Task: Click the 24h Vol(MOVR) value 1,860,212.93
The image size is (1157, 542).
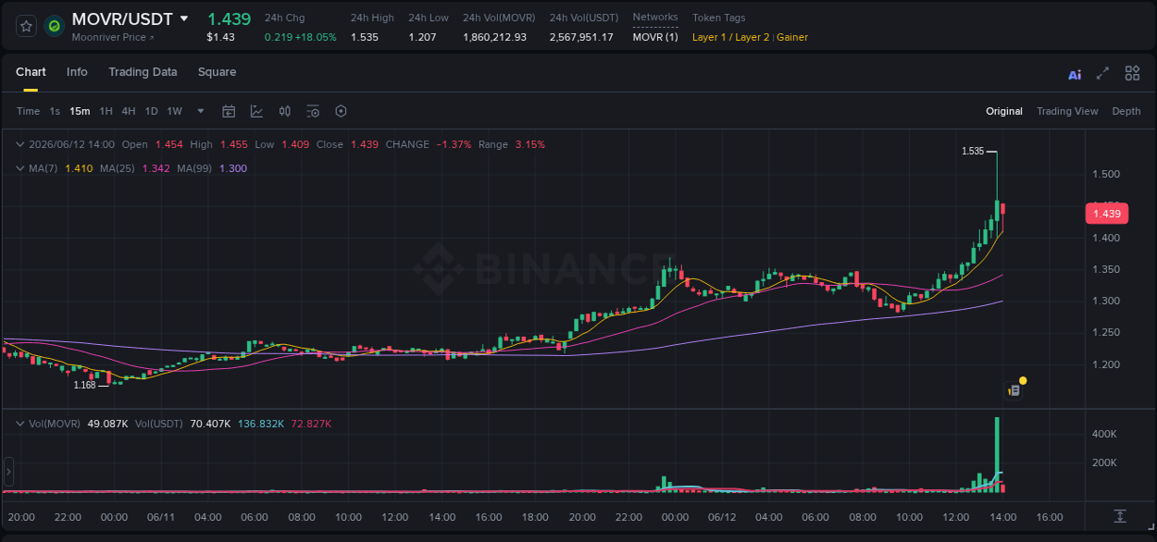Action: (495, 37)
